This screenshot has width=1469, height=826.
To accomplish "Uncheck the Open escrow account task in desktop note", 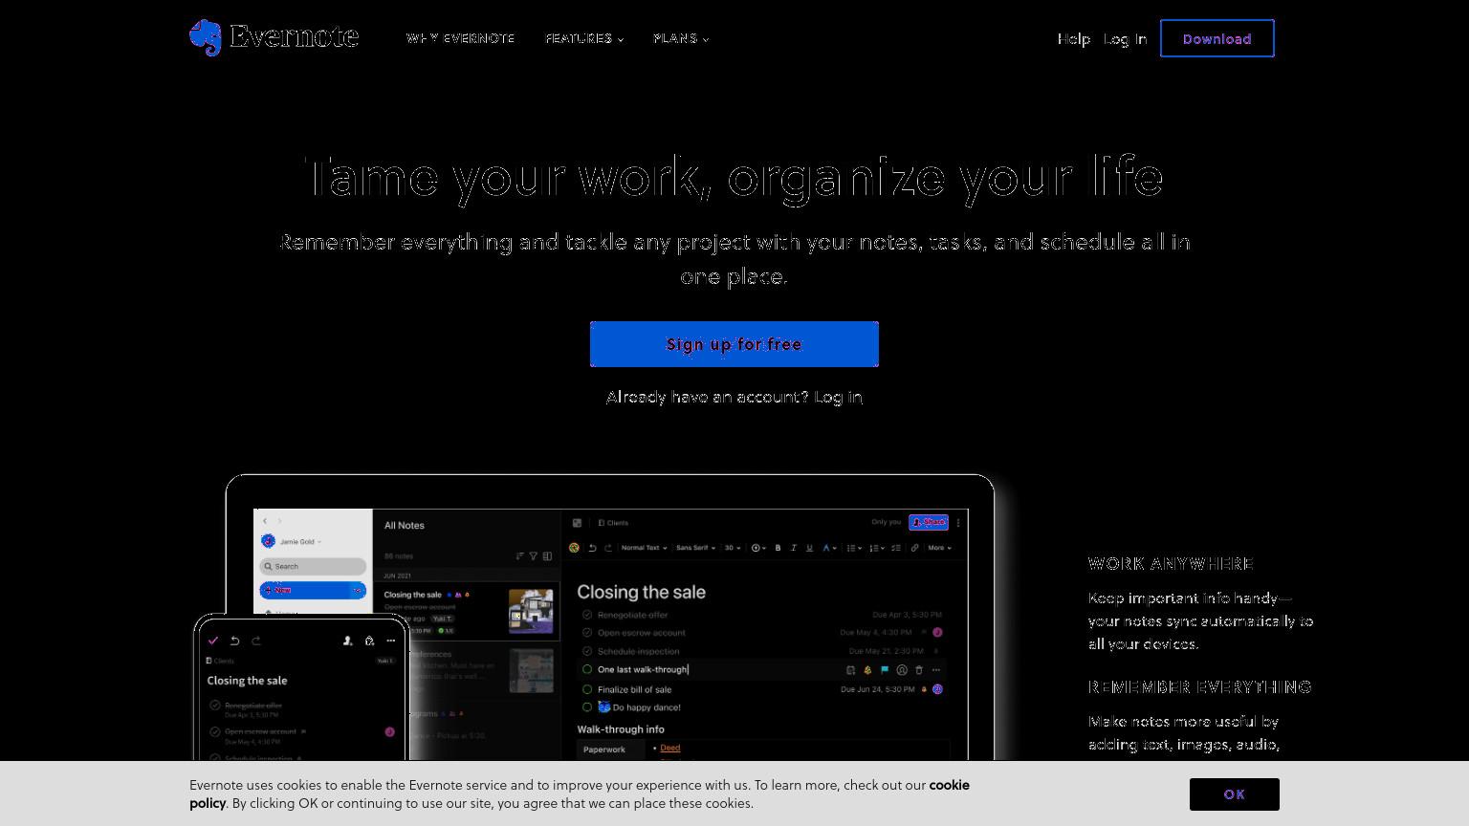I will (x=587, y=633).
